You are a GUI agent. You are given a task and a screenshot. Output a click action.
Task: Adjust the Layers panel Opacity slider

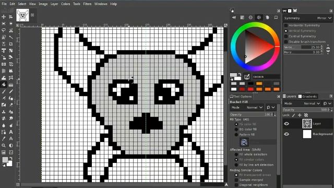point(307,110)
